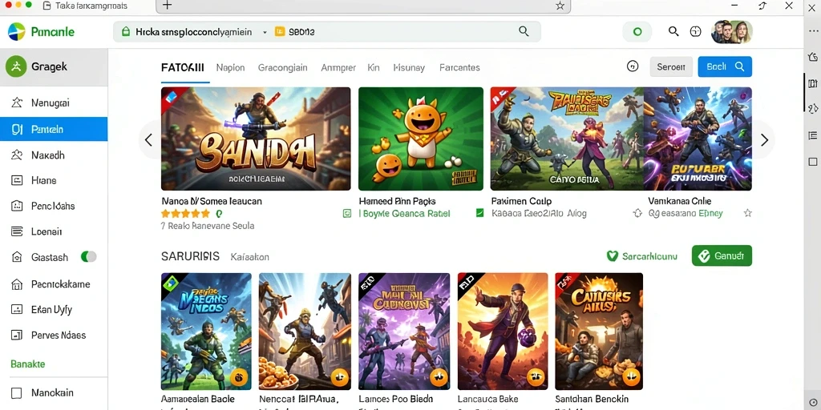Go to next carousel slide arrow
The image size is (821, 410).
764,139
